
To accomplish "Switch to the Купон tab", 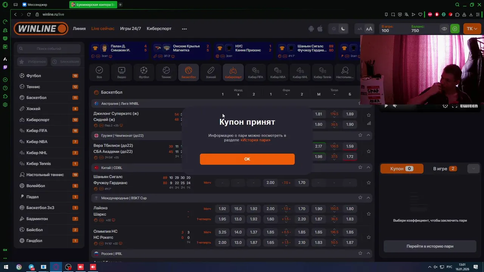I will click(402, 169).
